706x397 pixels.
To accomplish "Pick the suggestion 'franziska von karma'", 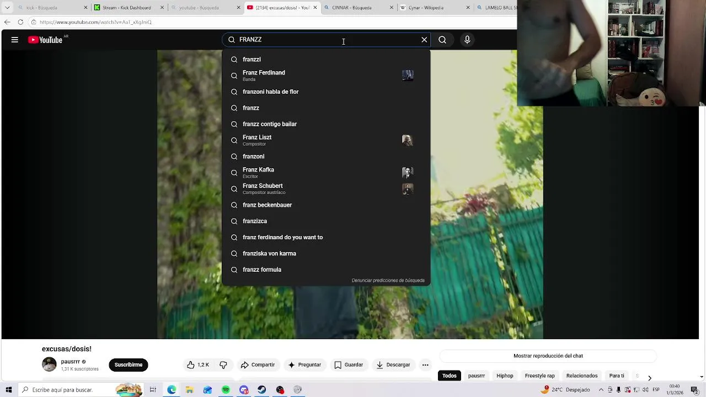I will point(326,254).
